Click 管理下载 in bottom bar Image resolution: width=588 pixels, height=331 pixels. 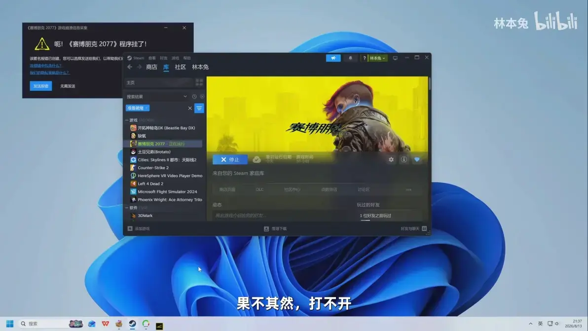tap(279, 229)
